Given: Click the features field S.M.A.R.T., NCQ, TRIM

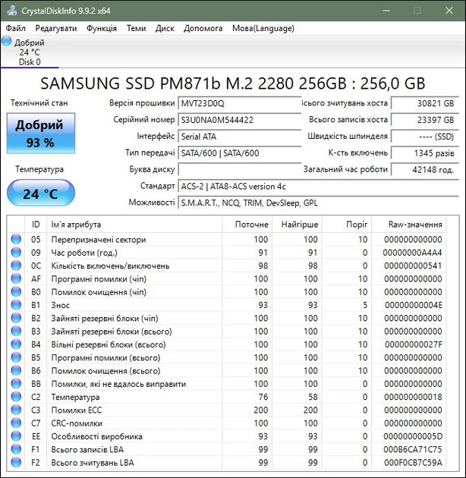Looking at the screenshot, I should (319, 203).
